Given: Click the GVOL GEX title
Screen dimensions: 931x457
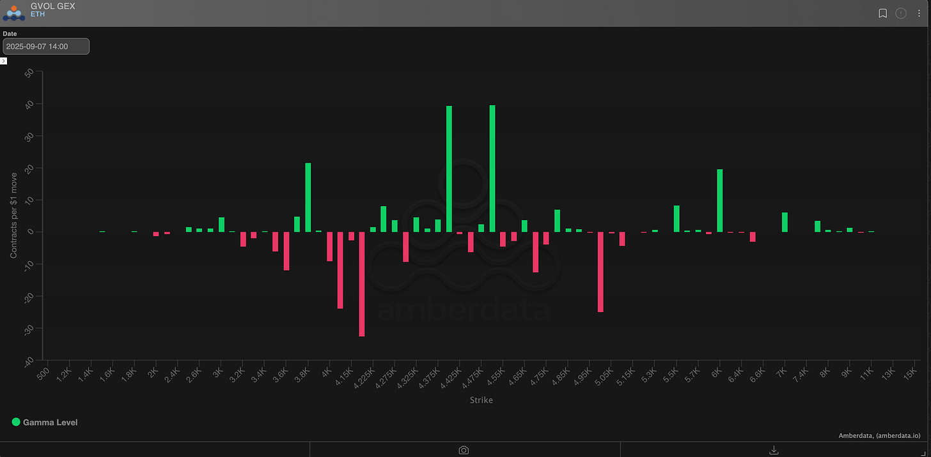Looking at the screenshot, I should click(52, 6).
